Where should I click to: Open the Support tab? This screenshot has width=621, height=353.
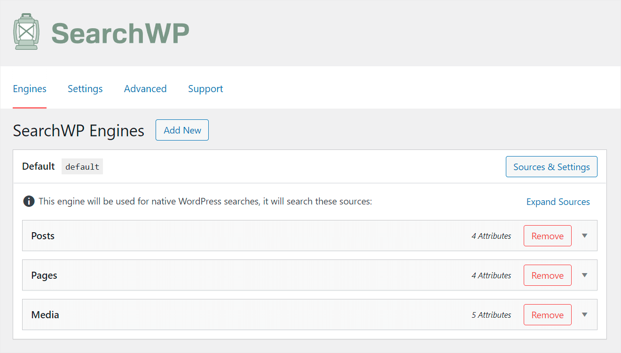[x=205, y=89]
